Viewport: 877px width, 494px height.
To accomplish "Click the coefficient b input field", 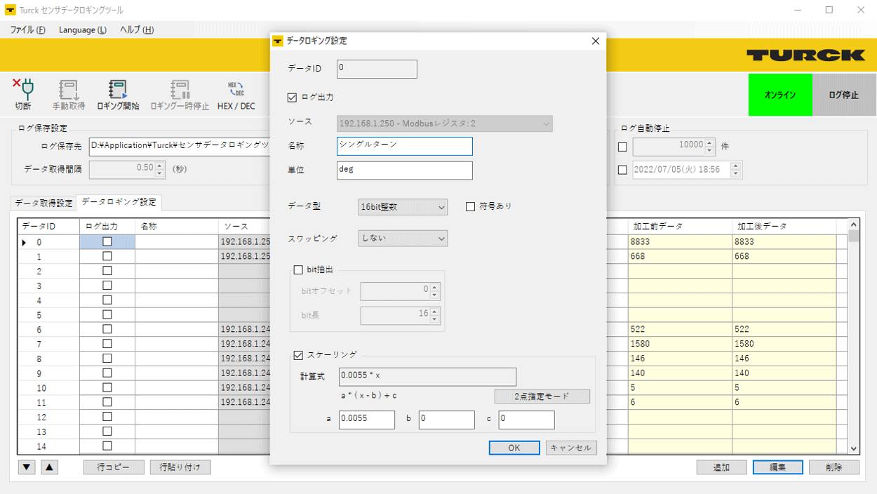I will click(447, 420).
